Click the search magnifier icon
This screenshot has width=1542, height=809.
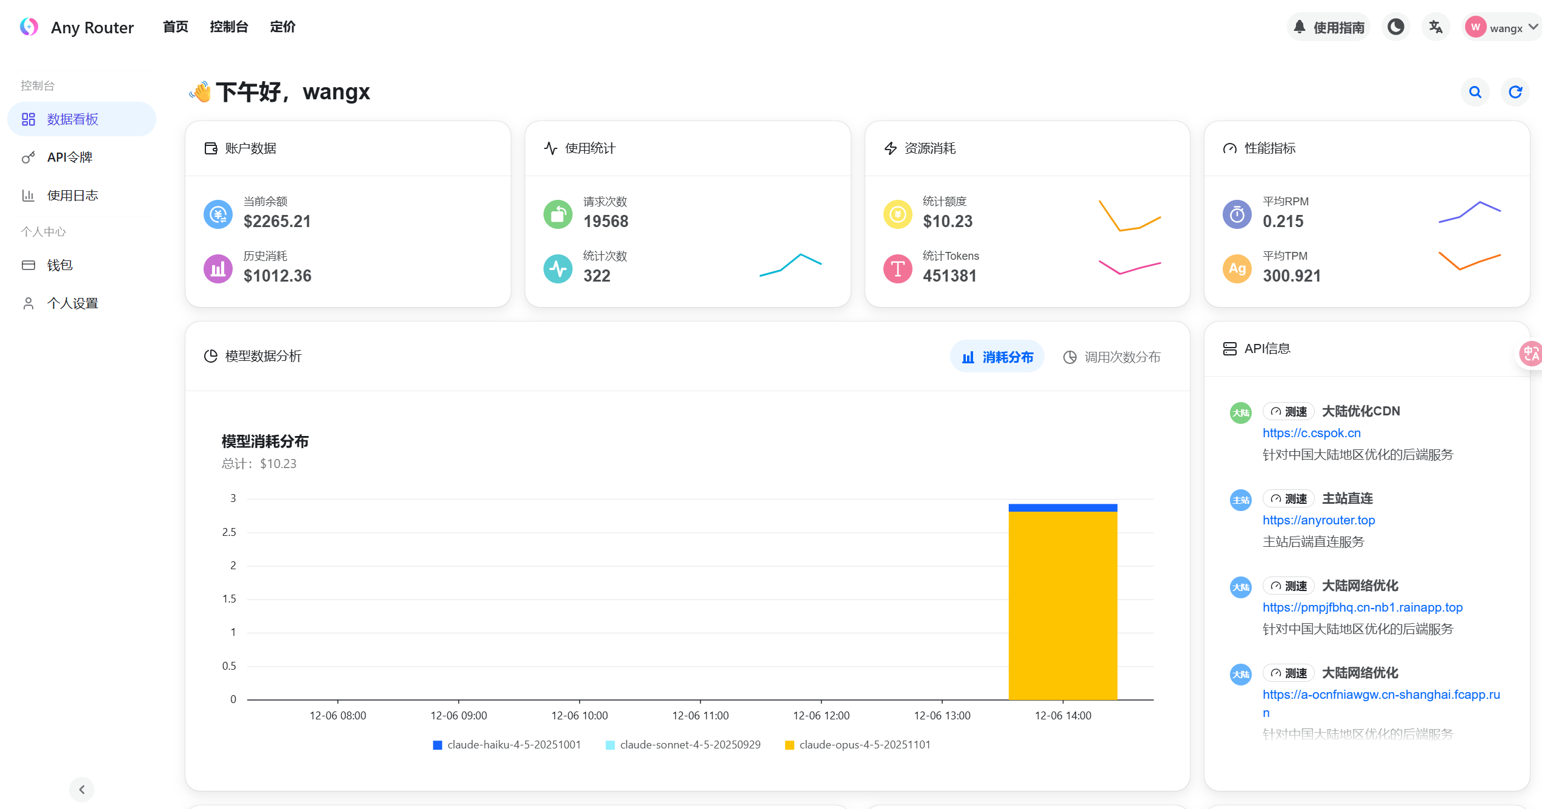coord(1475,92)
